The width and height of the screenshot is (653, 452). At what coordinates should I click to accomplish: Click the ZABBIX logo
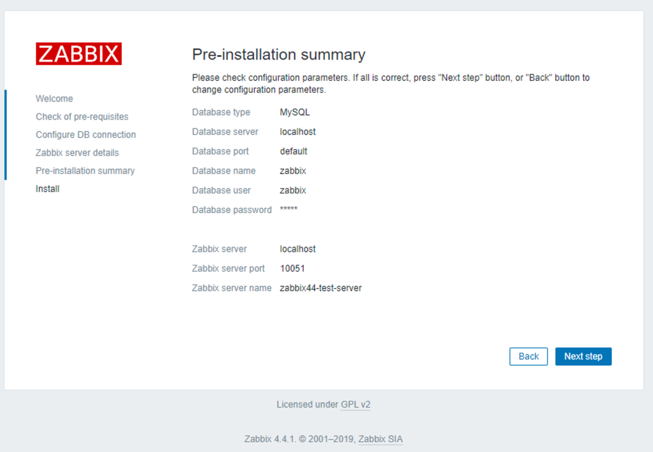point(78,54)
